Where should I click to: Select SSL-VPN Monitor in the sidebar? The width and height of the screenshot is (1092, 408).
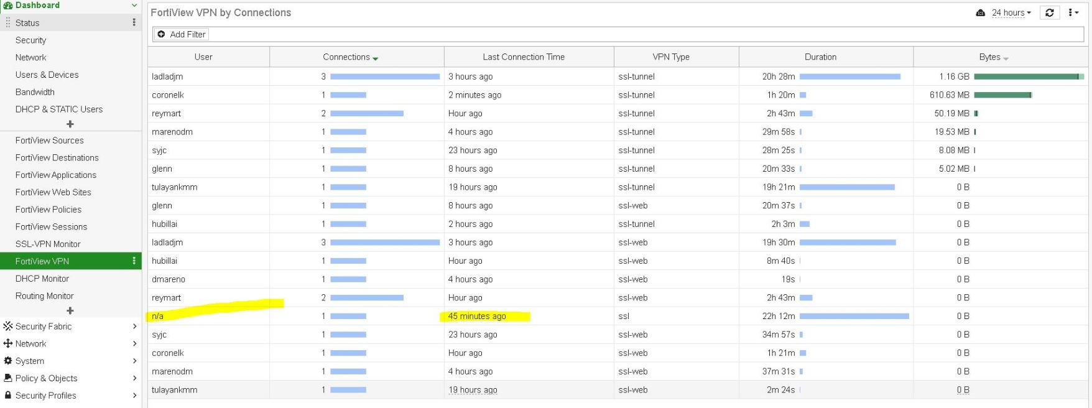pos(48,244)
